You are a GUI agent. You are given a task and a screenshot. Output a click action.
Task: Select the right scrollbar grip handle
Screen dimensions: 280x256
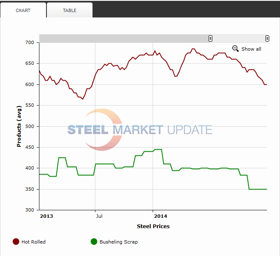click(267, 38)
